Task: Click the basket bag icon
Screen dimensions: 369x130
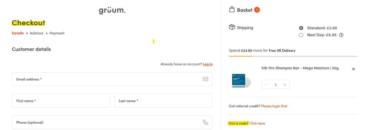Action: point(232,10)
